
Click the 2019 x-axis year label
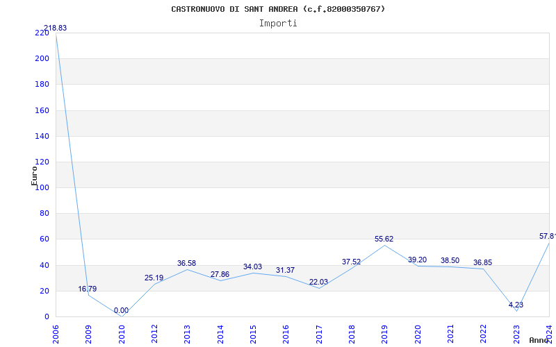pos(385,335)
